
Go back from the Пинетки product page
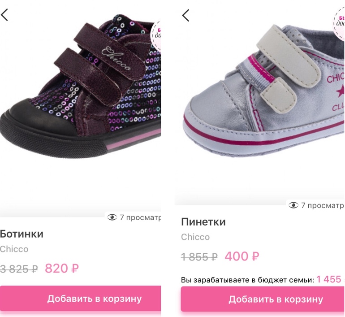click(x=185, y=15)
